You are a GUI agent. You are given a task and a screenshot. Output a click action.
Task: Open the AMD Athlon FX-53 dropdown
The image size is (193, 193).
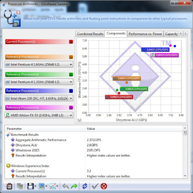click(x=39, y=115)
